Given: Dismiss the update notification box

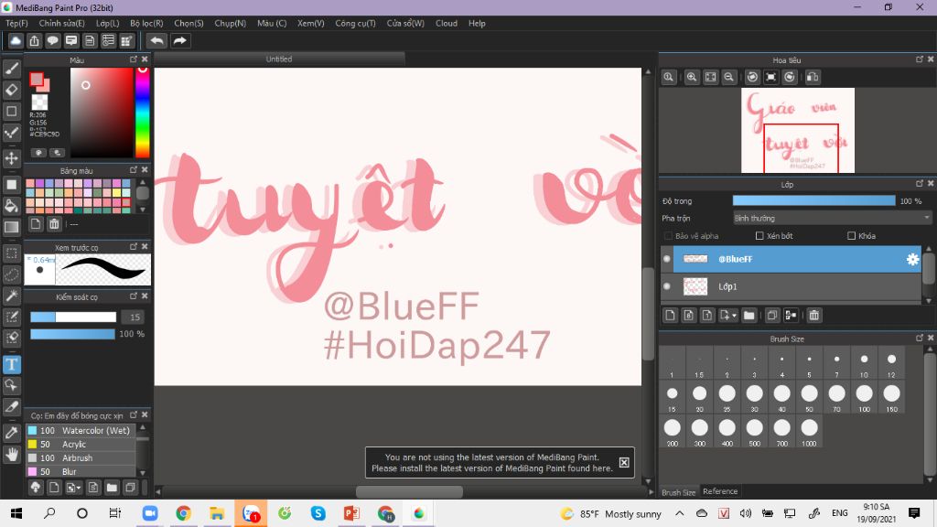Looking at the screenshot, I should (x=624, y=462).
